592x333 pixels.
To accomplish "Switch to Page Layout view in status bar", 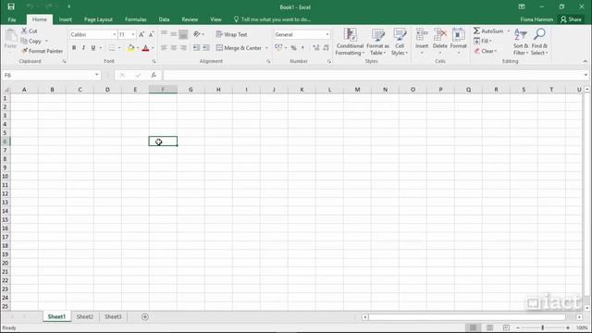I will pyautogui.click(x=489, y=327).
